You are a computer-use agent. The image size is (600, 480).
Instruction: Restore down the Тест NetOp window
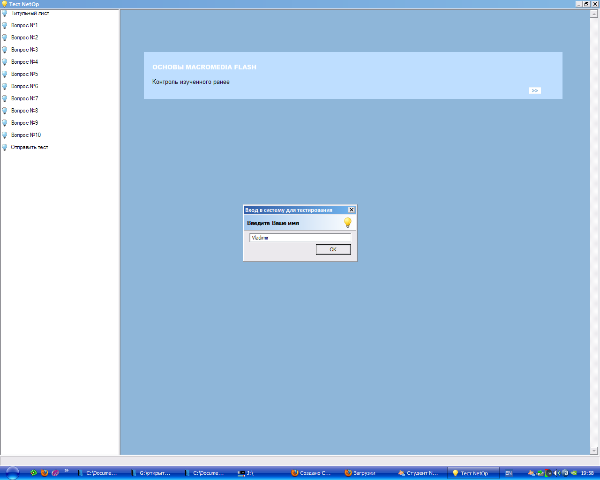point(586,4)
